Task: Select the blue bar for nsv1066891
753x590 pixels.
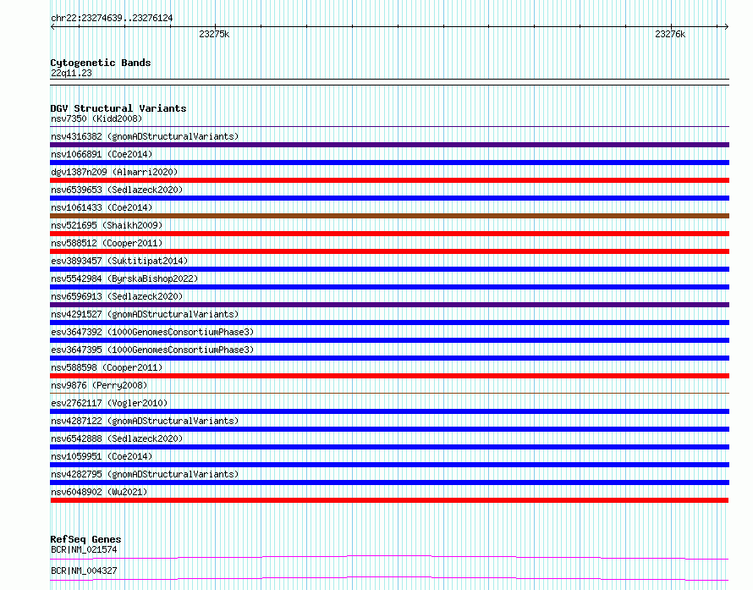Action: tap(389, 163)
